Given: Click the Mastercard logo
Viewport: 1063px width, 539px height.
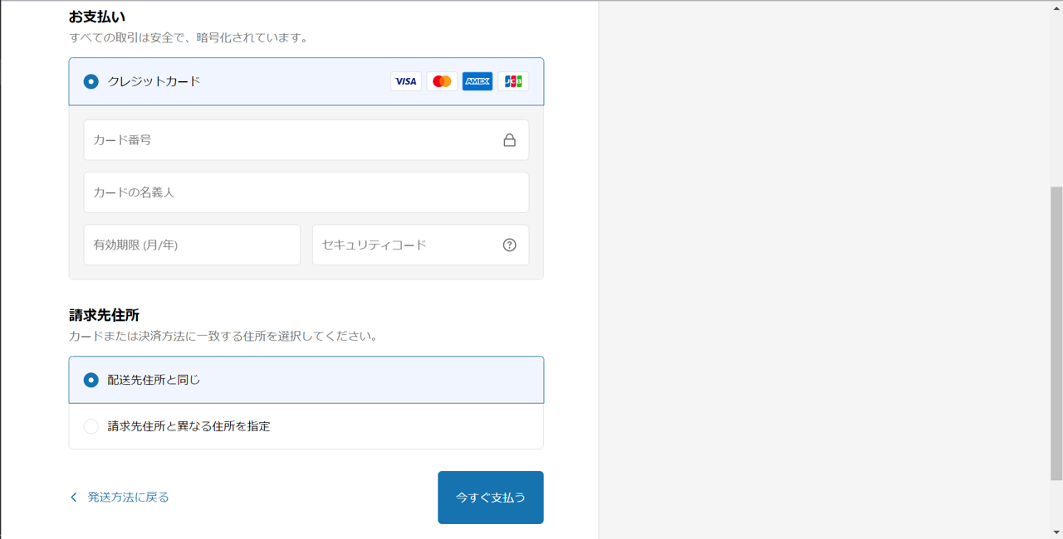Looking at the screenshot, I should tap(442, 81).
